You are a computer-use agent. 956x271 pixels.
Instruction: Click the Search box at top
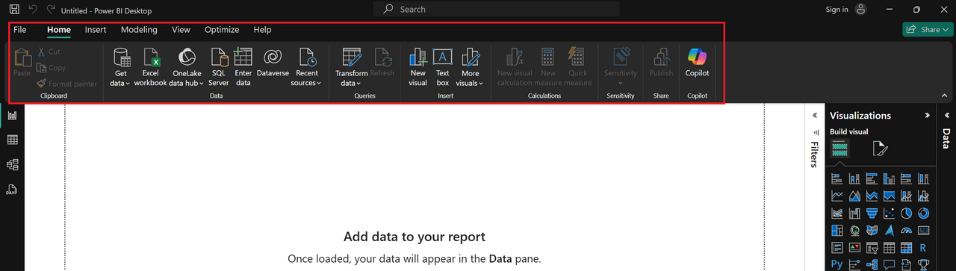pyautogui.click(x=497, y=9)
